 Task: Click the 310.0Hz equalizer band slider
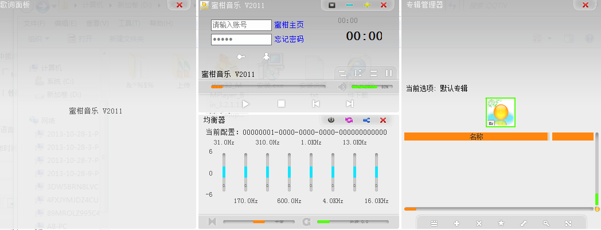click(x=268, y=172)
